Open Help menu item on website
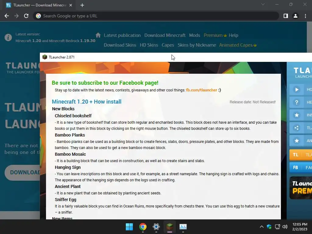Image resolution: width=312 pixels, height=234 pixels. pos(233,35)
